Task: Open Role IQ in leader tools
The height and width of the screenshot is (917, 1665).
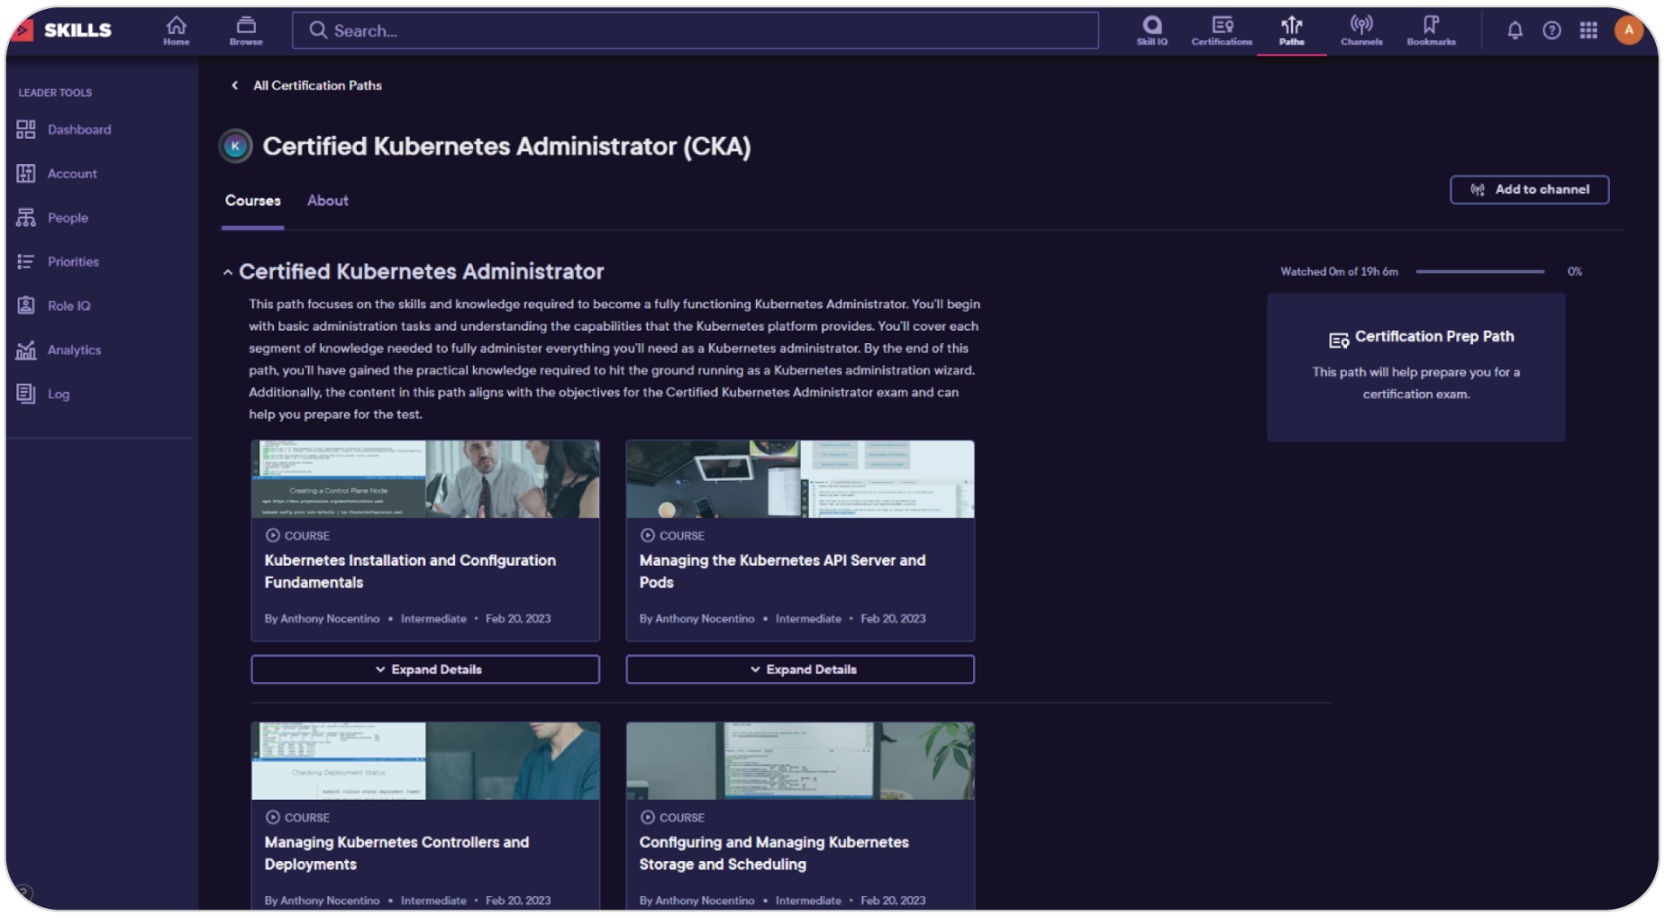Action: 68,306
